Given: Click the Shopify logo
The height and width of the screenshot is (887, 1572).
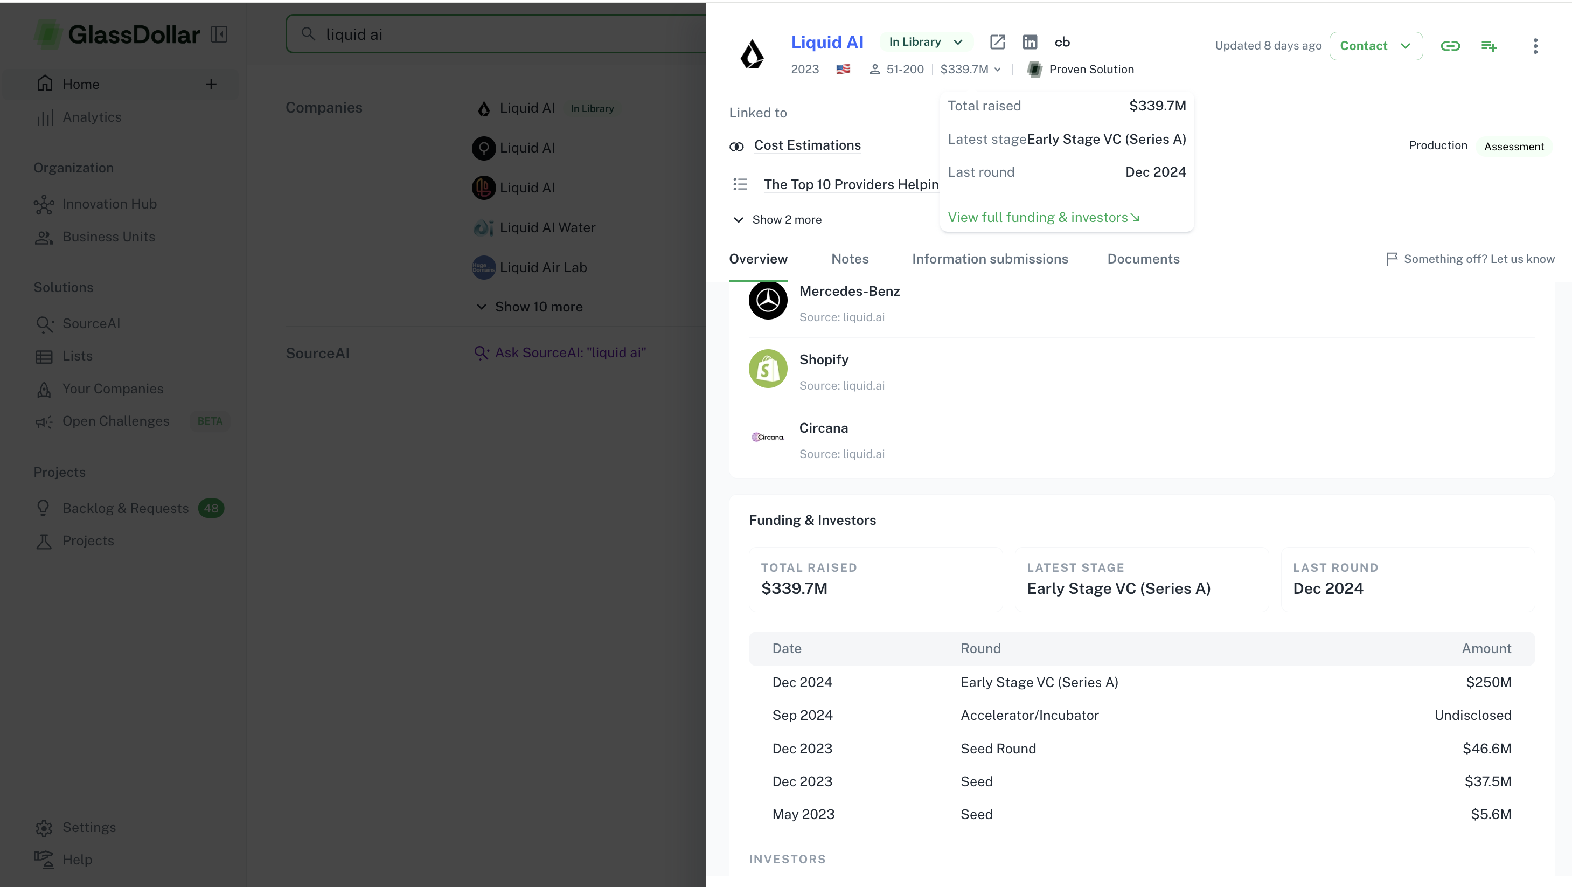Looking at the screenshot, I should click(x=768, y=369).
